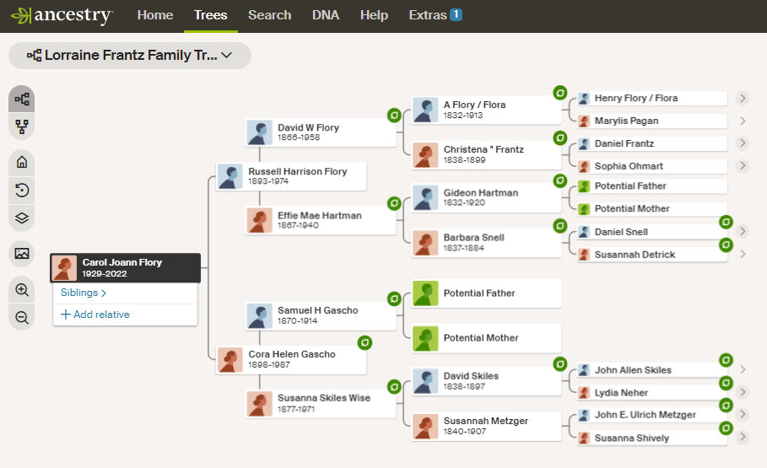The width and height of the screenshot is (767, 468).
Task: Click the photo gallery icon
Action: pyautogui.click(x=22, y=253)
